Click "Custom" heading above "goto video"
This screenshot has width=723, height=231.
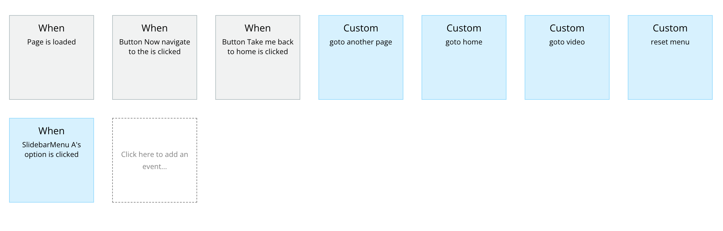click(567, 28)
